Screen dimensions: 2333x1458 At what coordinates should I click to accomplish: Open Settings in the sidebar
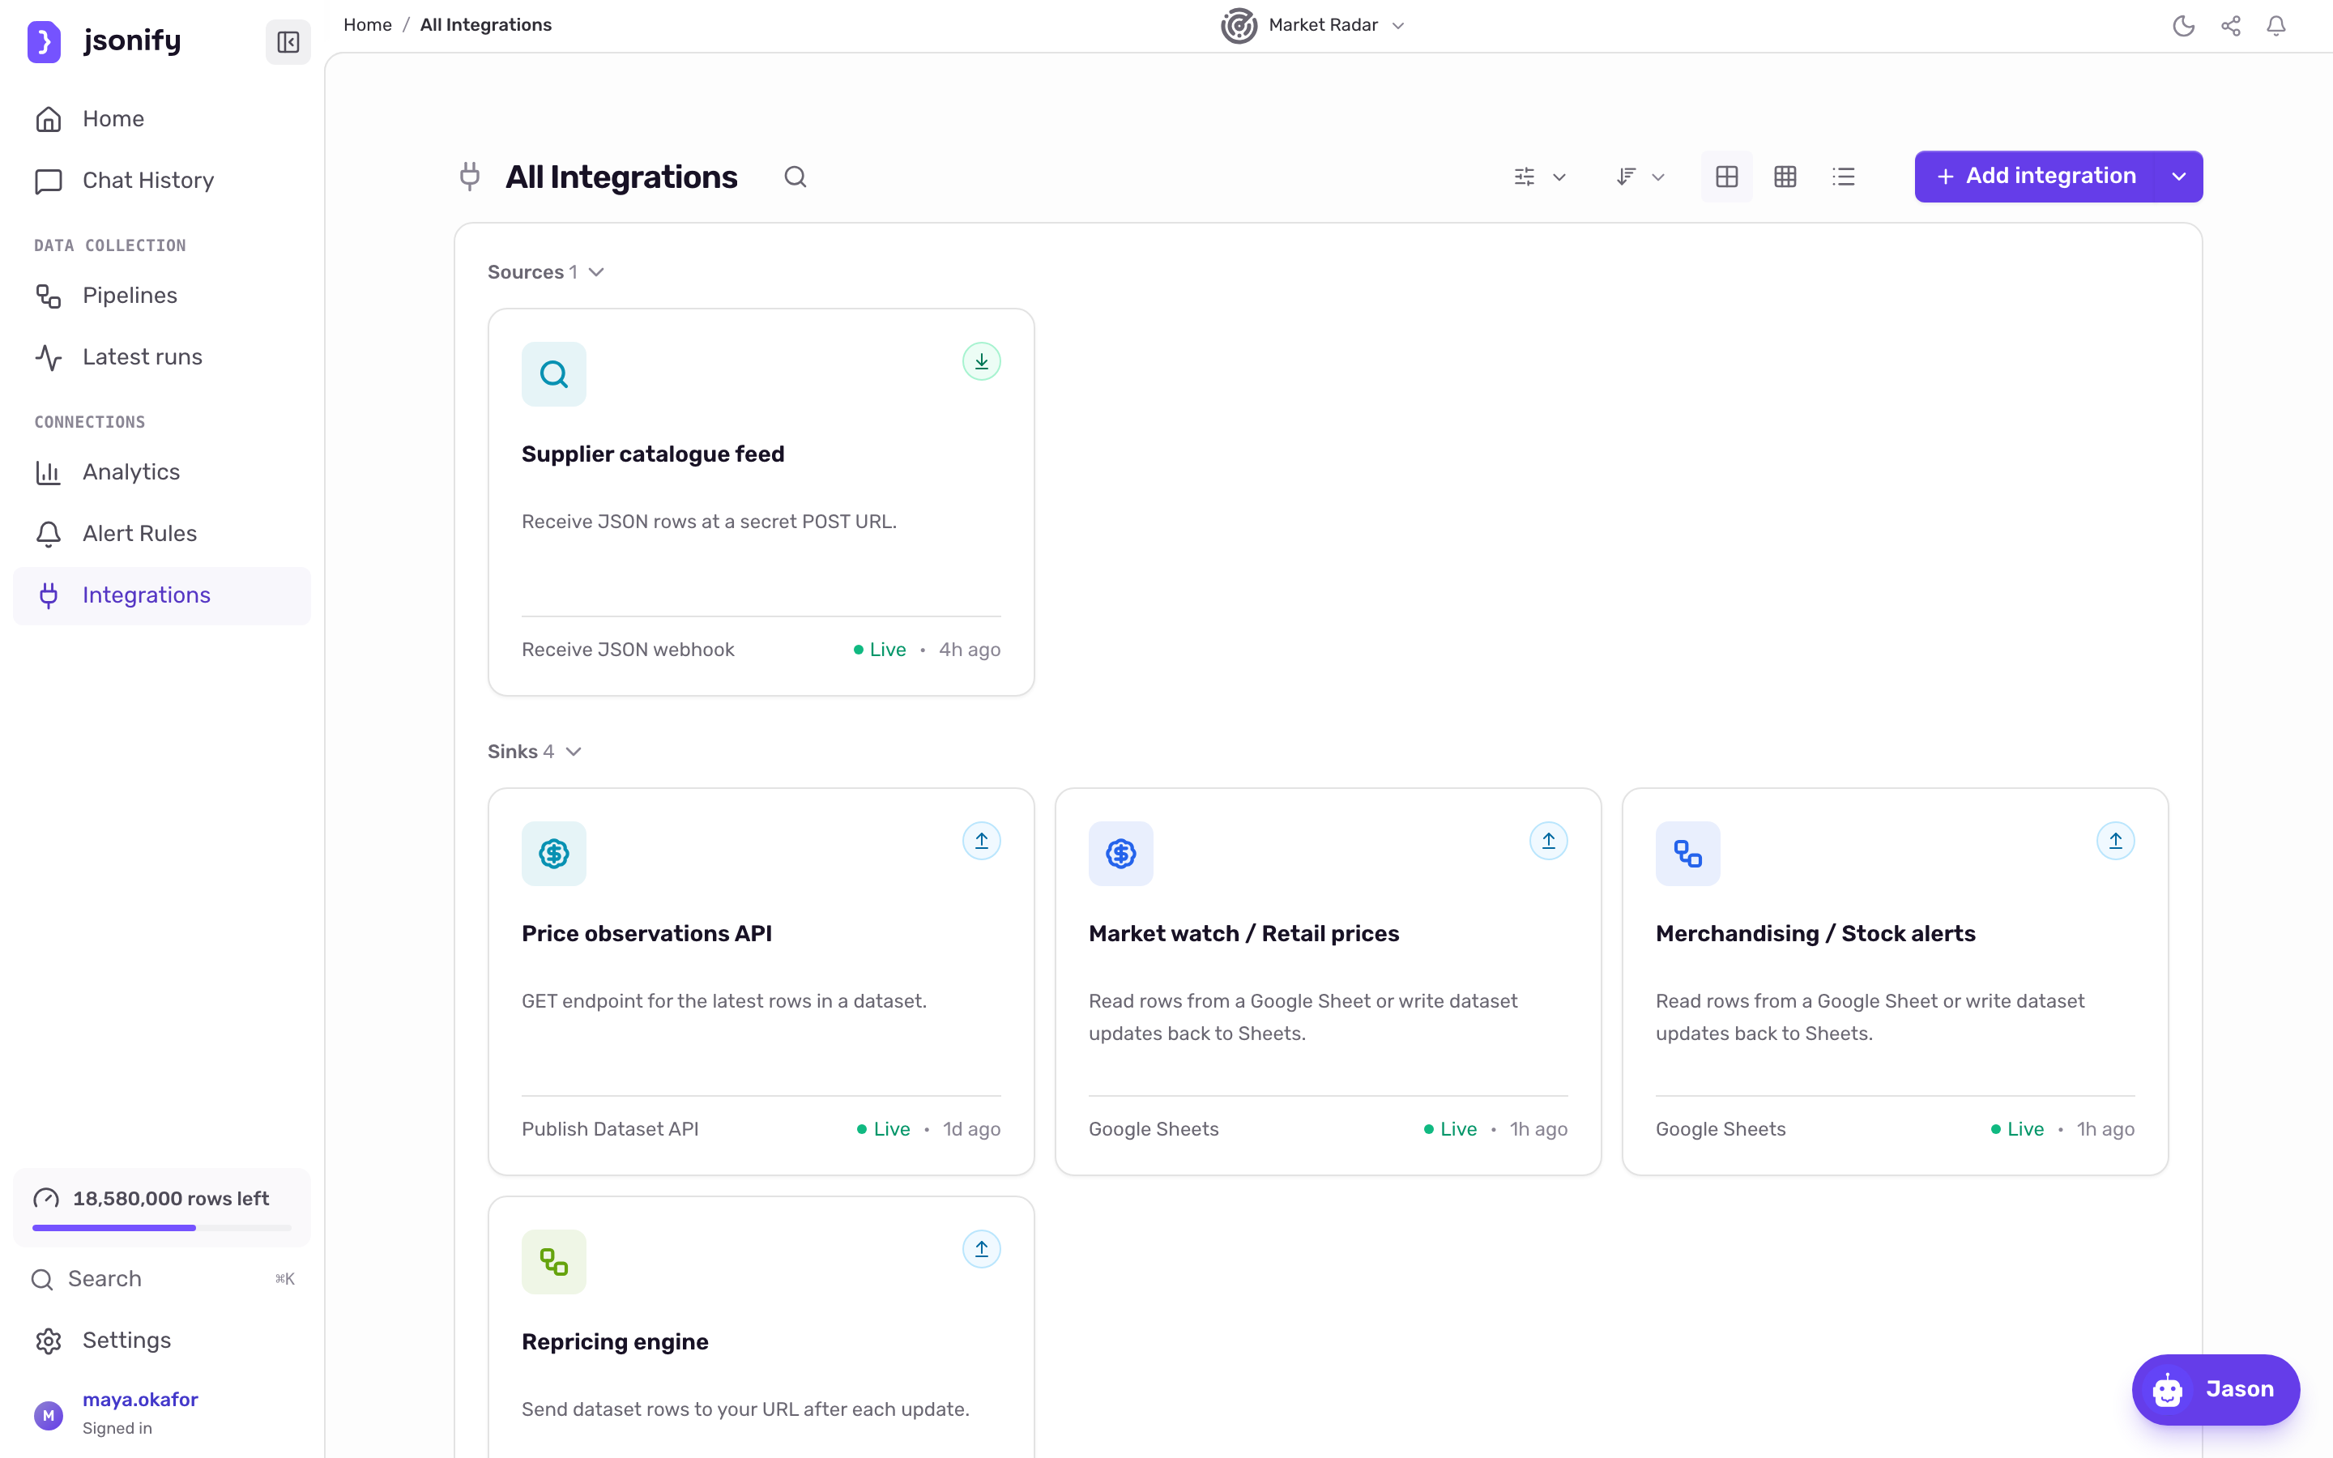point(162,1341)
